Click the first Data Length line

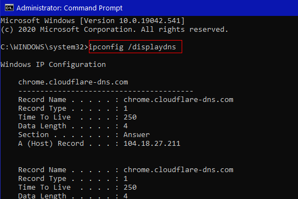pos(73,126)
